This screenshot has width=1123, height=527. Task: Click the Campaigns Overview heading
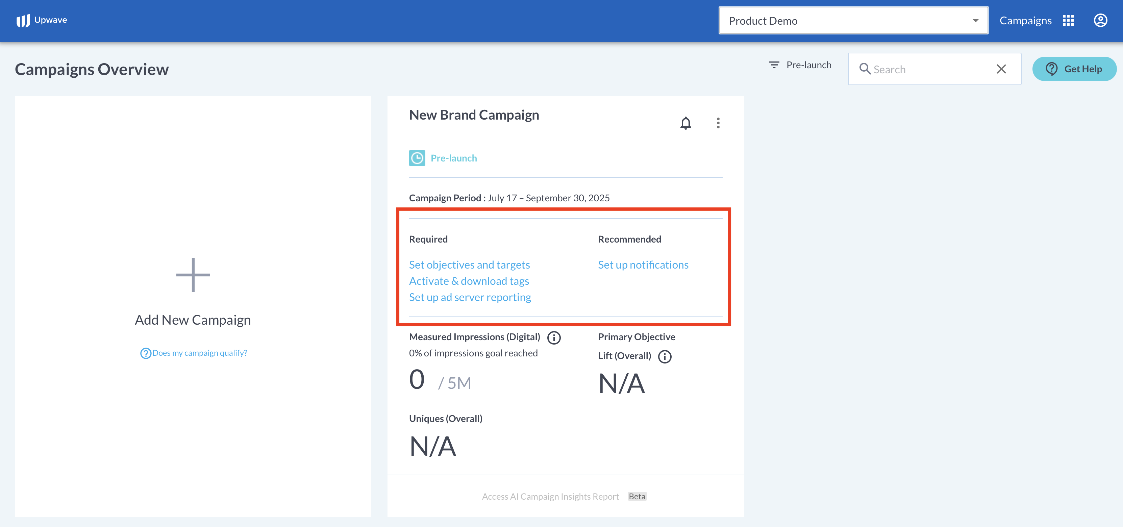[x=92, y=69]
